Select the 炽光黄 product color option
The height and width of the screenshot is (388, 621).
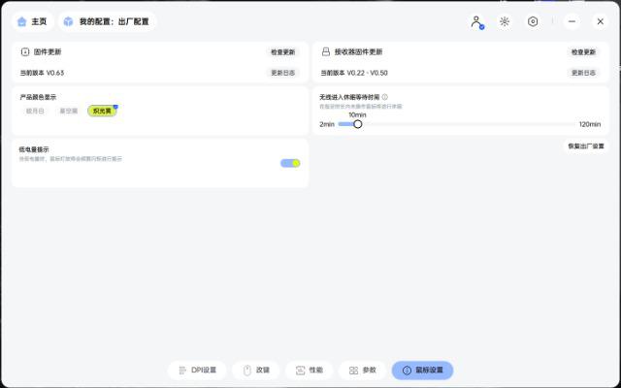pyautogui.click(x=102, y=112)
